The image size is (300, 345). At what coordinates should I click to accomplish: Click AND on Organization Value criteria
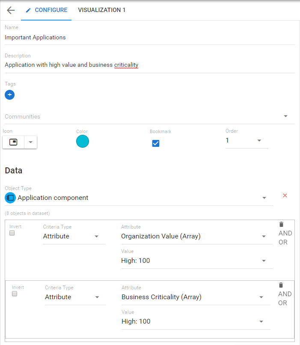tap(285, 233)
